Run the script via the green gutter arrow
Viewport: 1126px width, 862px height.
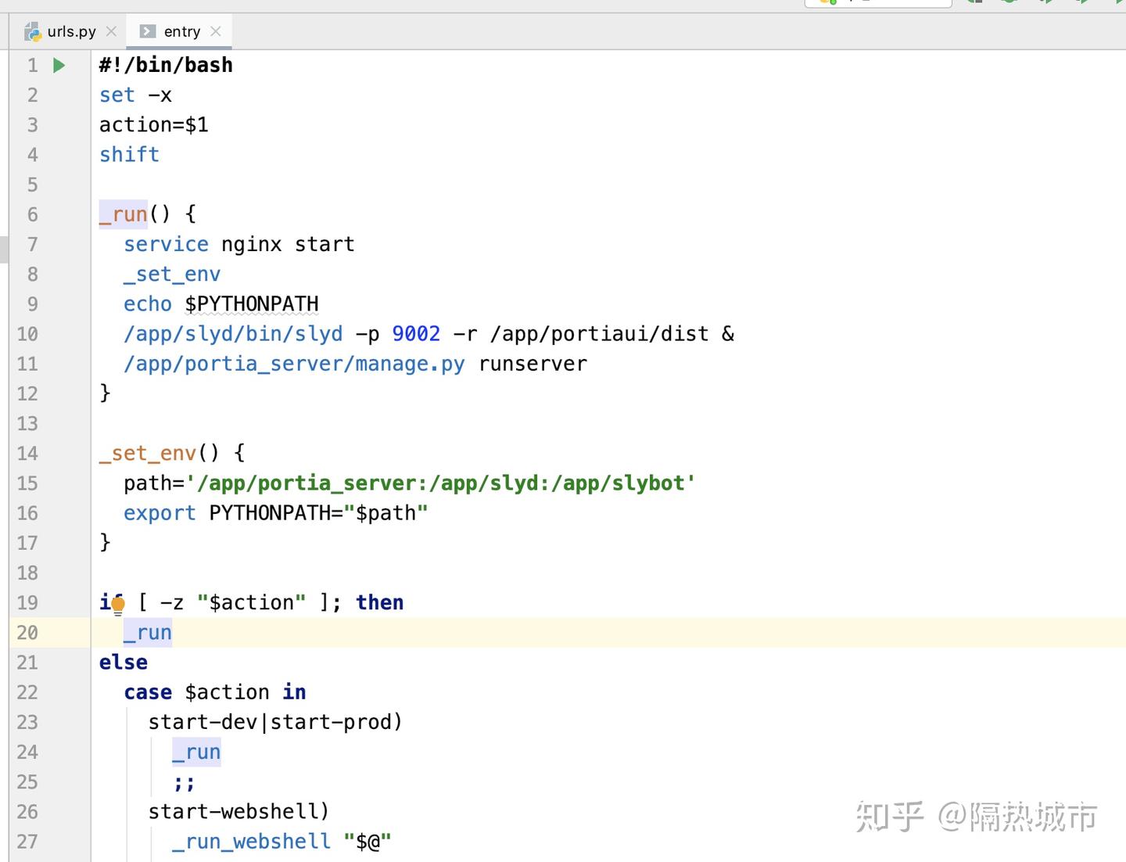(x=59, y=65)
